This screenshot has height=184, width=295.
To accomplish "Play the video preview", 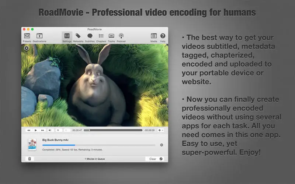I will pyautogui.click(x=35, y=130).
